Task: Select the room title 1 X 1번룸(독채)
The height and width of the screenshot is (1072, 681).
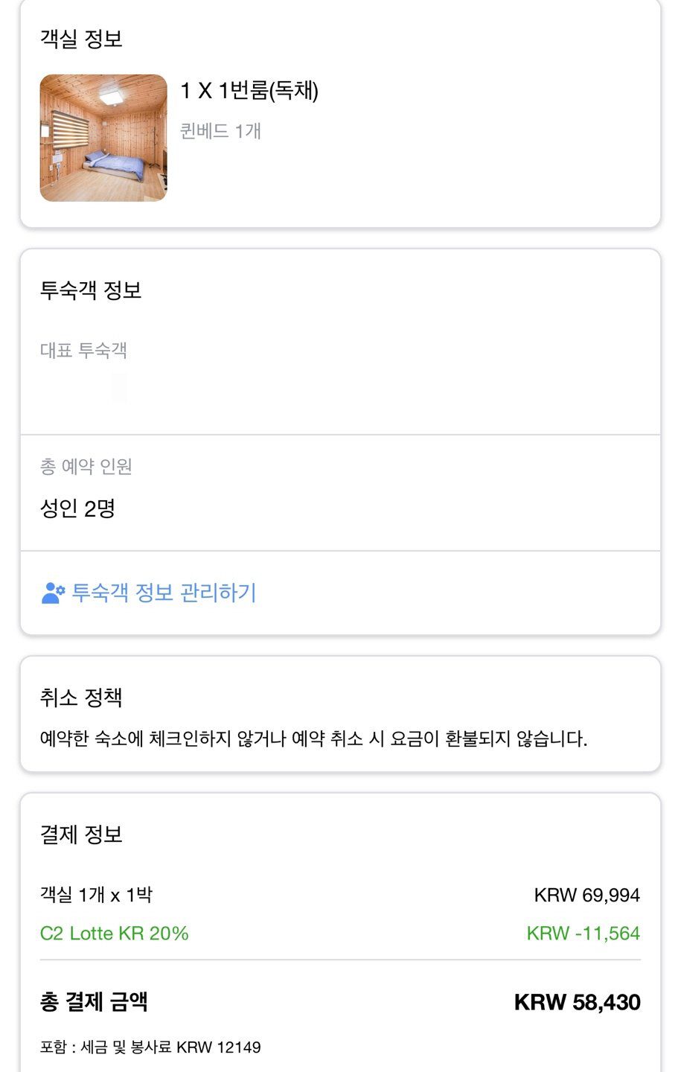Action: tap(249, 91)
